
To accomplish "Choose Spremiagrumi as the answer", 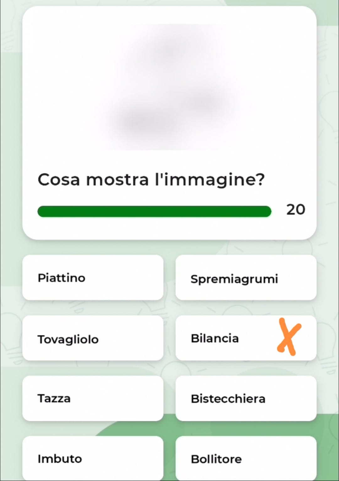I will [246, 277].
